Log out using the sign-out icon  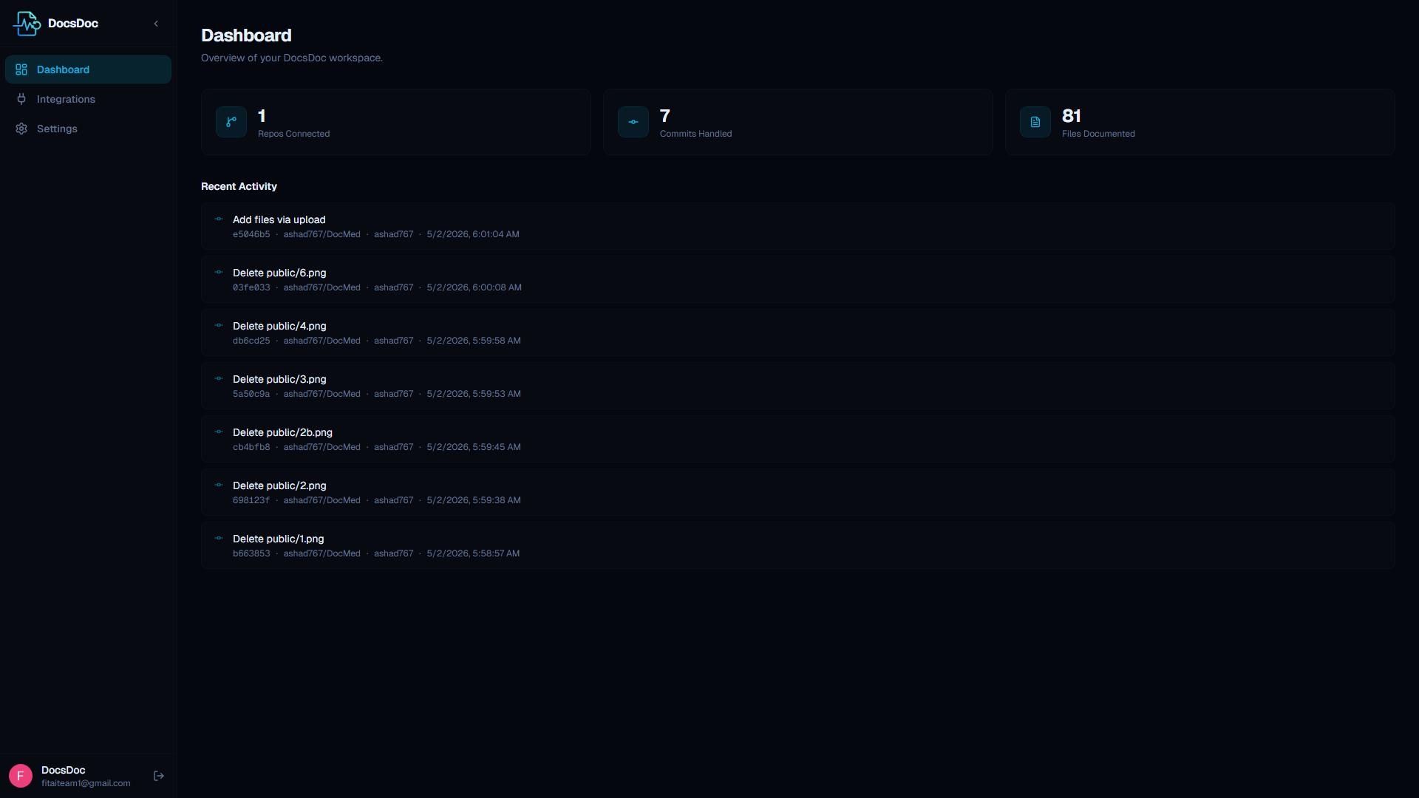pos(159,776)
